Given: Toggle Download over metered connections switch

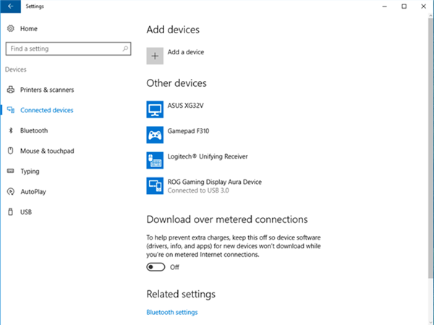Looking at the screenshot, I should click(156, 267).
